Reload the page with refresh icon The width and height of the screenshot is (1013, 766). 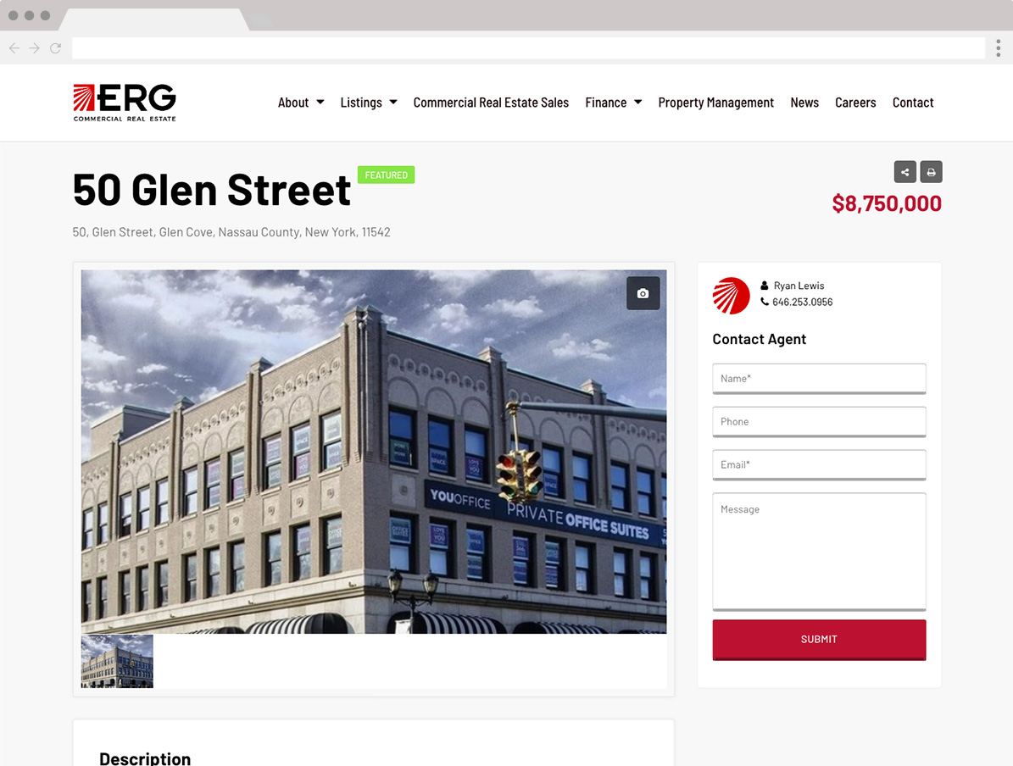click(x=56, y=47)
